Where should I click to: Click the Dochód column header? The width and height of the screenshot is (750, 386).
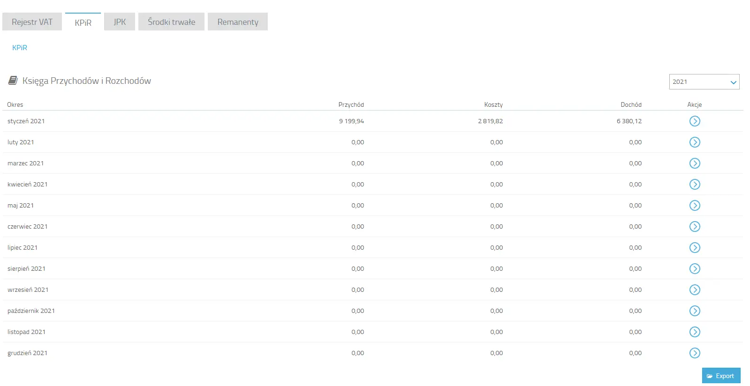point(631,104)
